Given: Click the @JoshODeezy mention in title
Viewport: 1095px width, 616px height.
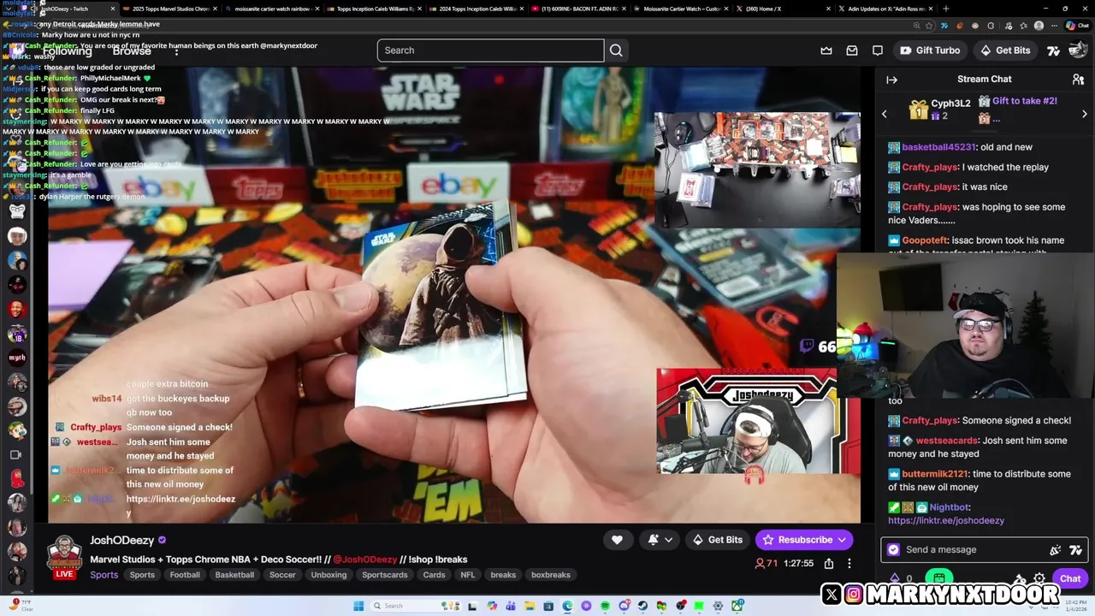Looking at the screenshot, I should [365, 560].
